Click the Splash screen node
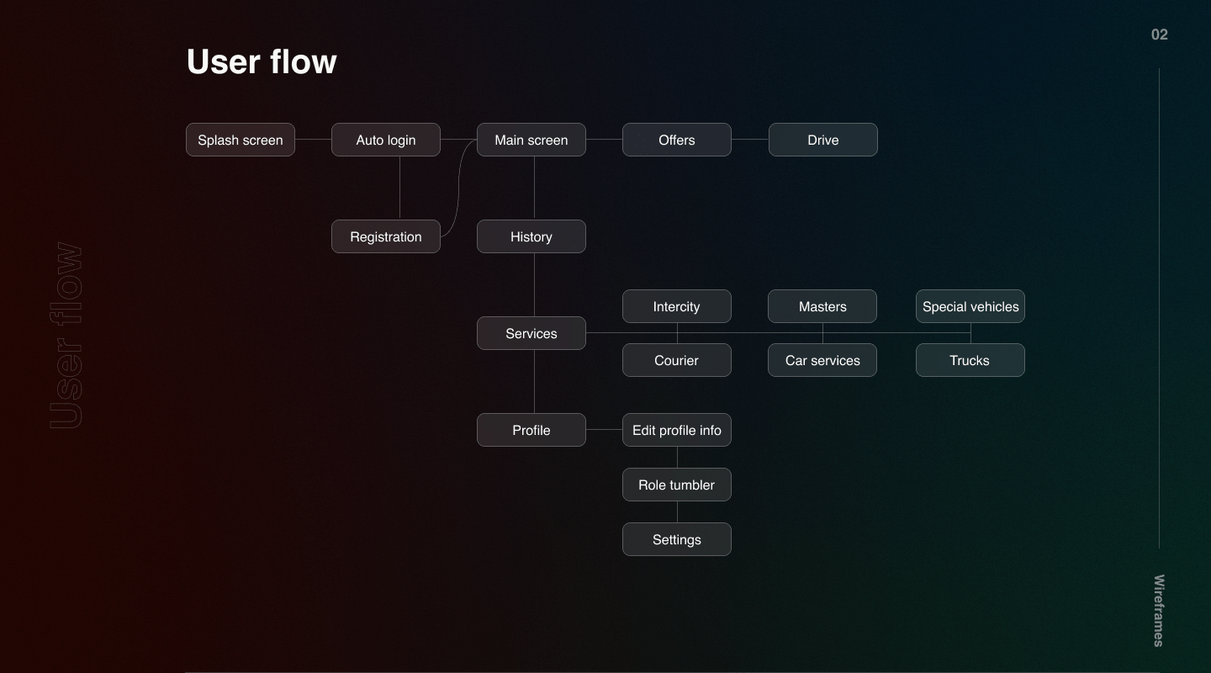 pyautogui.click(x=241, y=140)
